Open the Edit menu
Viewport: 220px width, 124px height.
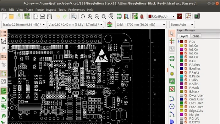coord(11,10)
